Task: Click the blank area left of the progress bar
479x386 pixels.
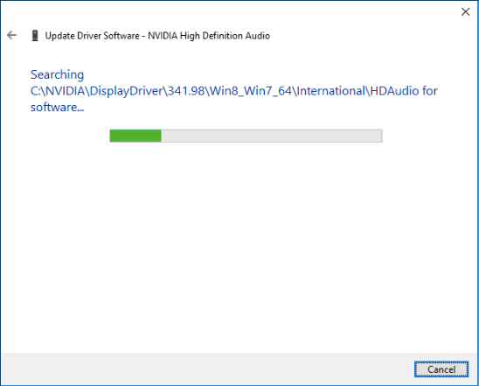Action: [x=55, y=136]
